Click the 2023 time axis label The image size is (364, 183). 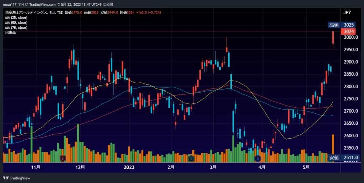point(129,167)
